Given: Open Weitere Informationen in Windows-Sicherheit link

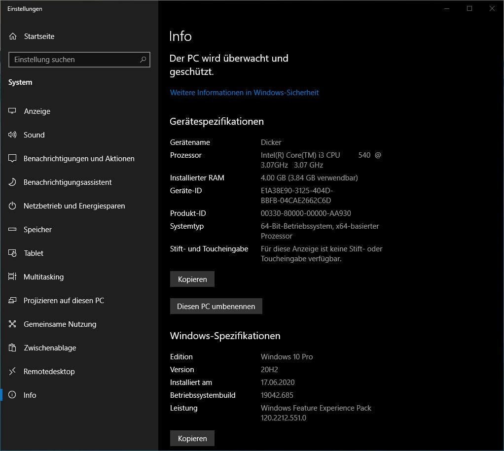Looking at the screenshot, I should click(x=244, y=93).
